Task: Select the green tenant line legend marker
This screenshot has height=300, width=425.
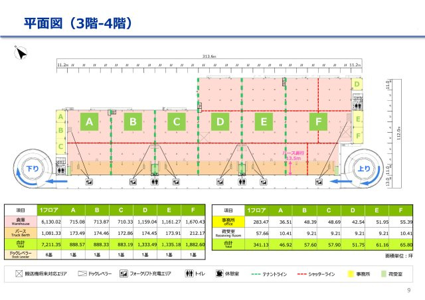Action: [x=255, y=273]
